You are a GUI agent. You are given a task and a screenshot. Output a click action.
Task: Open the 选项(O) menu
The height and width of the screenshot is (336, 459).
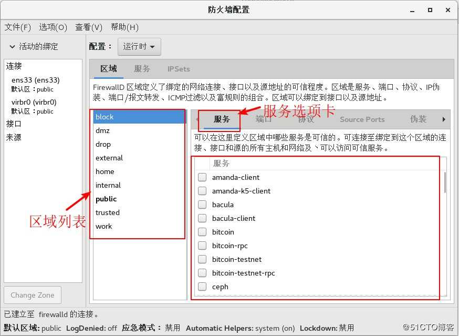pos(53,27)
